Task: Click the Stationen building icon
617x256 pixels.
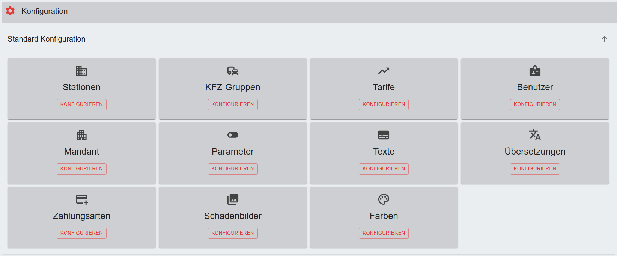Action: coord(81,71)
